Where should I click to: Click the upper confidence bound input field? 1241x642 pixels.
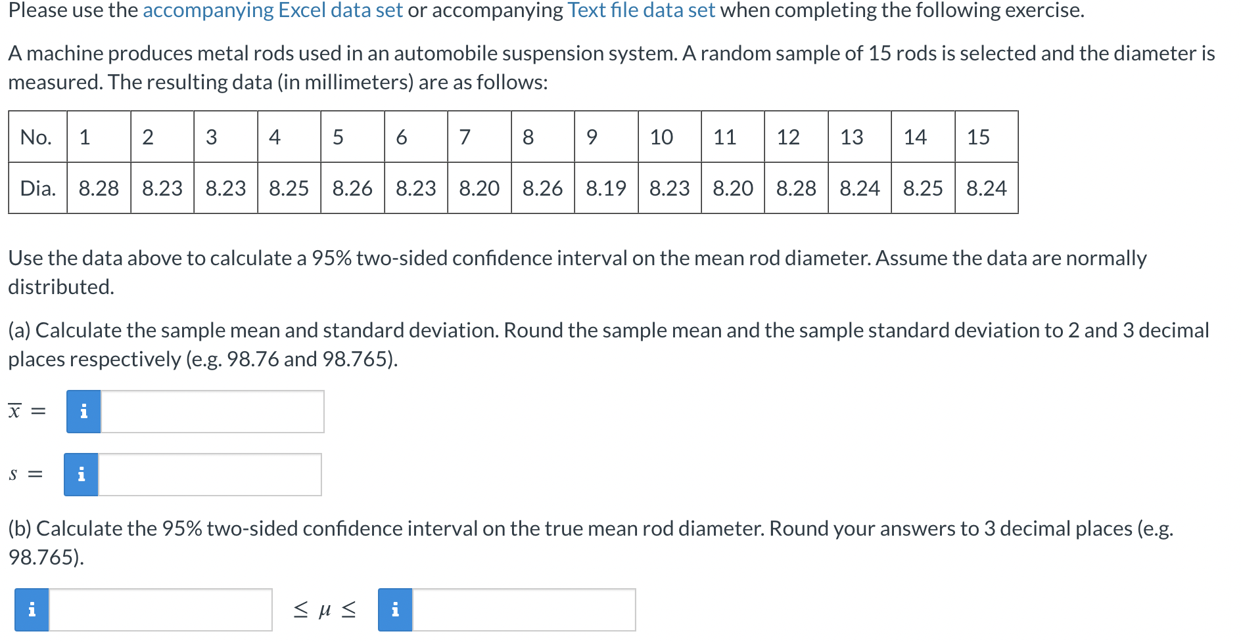point(523,610)
